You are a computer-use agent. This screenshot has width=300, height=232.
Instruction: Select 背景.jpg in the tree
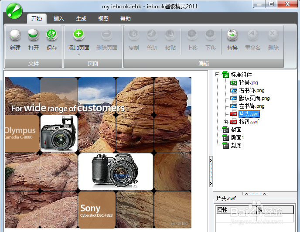(x=249, y=82)
